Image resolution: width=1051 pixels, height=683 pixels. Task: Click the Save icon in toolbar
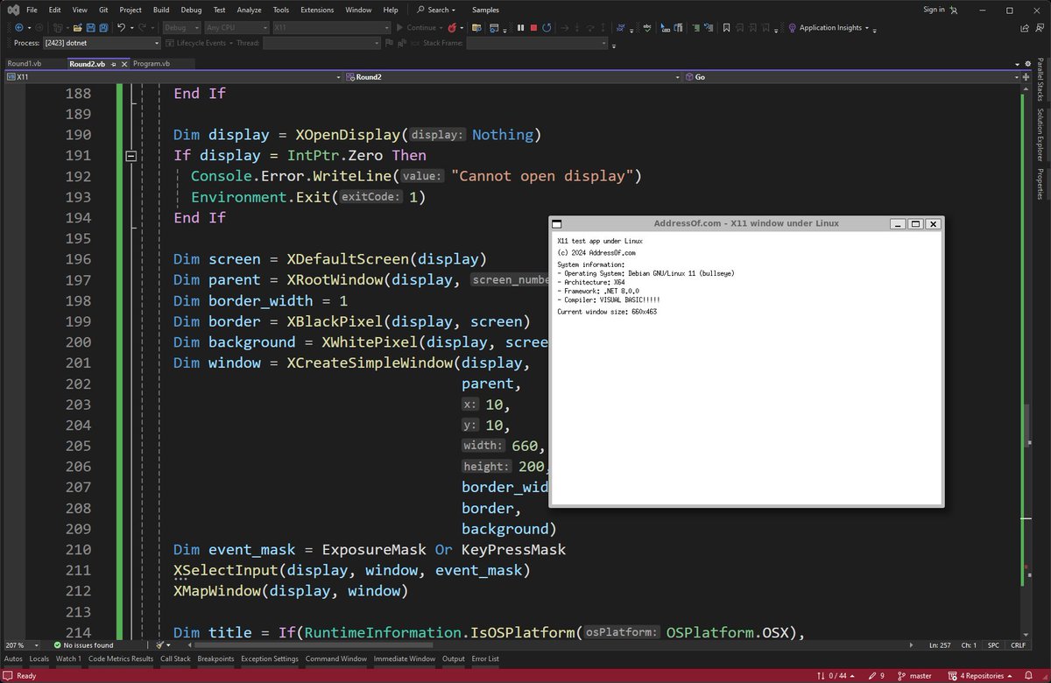point(90,27)
